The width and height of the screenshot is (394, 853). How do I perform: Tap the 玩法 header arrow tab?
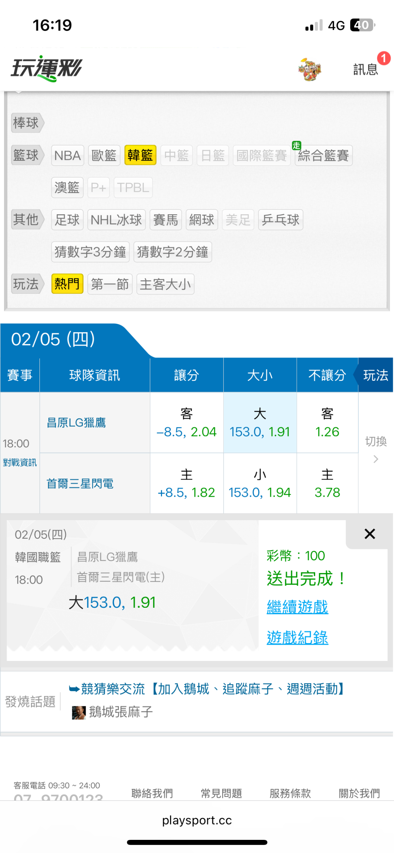(376, 375)
